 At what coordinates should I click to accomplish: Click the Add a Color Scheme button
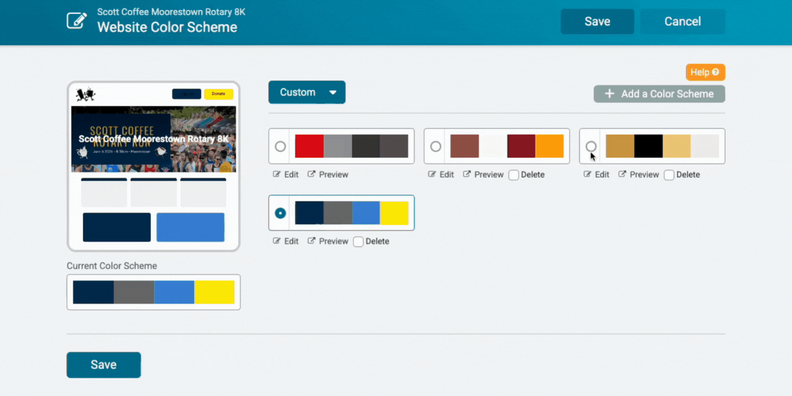pos(659,94)
